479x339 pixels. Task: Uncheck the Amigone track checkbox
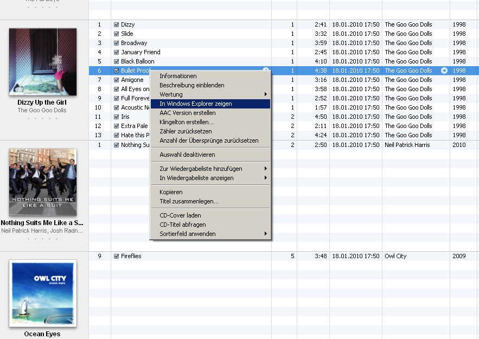click(x=117, y=80)
